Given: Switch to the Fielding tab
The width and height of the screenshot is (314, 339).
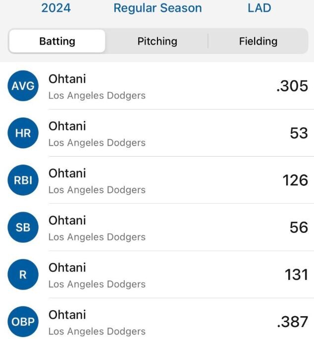Looking at the screenshot, I should coord(258,41).
